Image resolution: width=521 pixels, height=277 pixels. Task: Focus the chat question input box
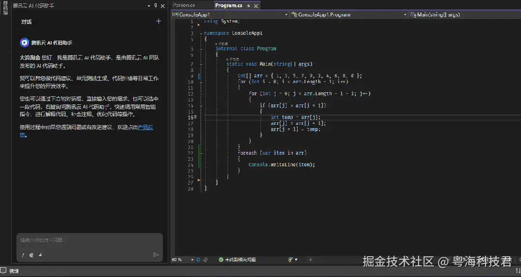click(89, 240)
